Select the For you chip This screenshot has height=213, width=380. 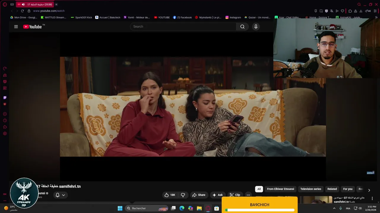pos(348,189)
